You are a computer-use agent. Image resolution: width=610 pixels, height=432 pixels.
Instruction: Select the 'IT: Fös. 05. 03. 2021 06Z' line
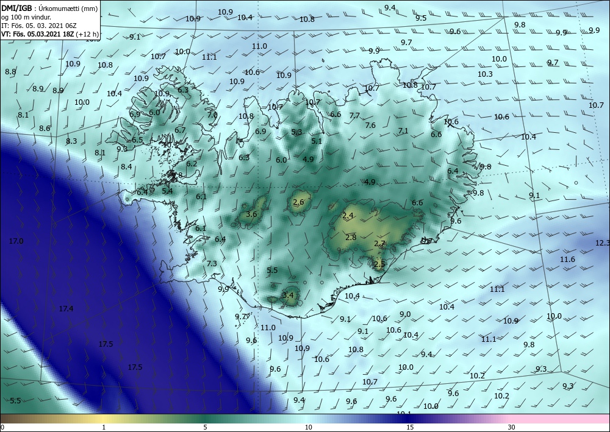[x=39, y=25]
